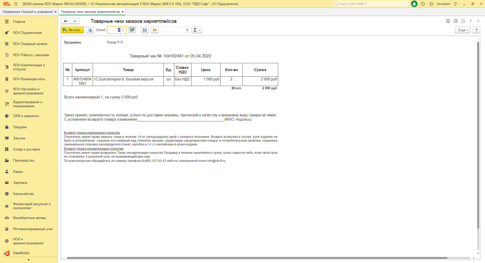The height and width of the screenshot is (263, 485).
Task: Close the Товарные чеки заказов маркетплейсов tab
Action: tap(123, 12)
